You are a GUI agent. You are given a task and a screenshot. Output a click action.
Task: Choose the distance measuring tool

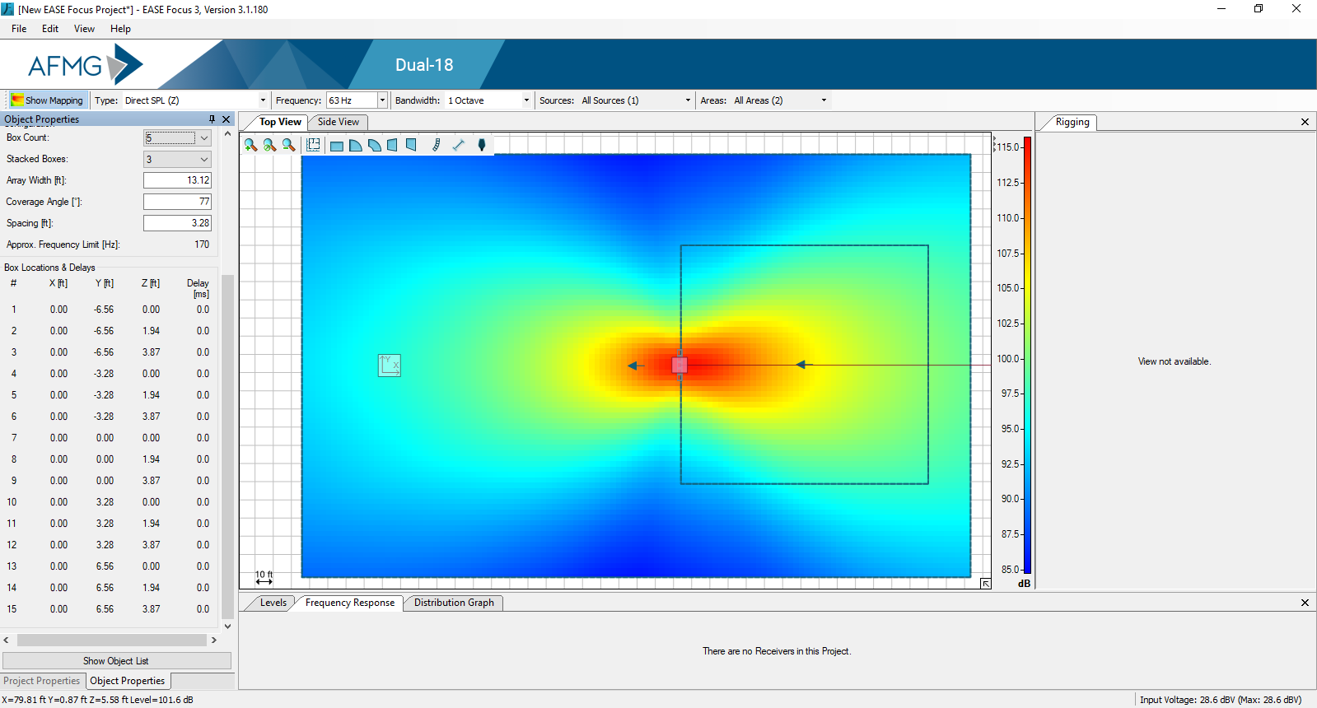tap(459, 145)
